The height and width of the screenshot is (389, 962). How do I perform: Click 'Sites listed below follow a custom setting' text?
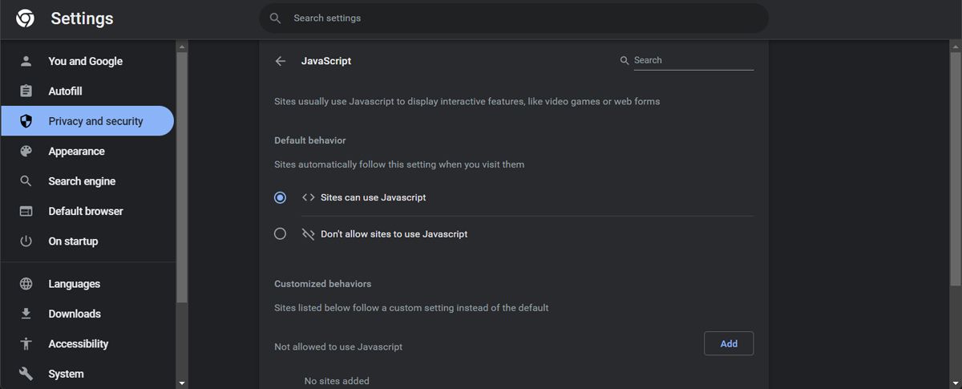pos(411,308)
